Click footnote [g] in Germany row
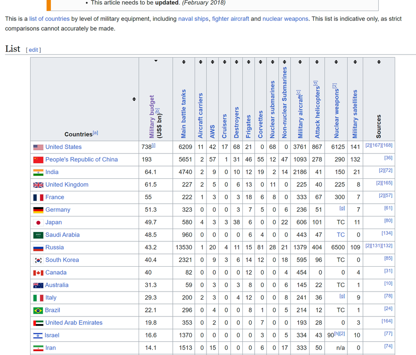This screenshot has width=416, height=355. [x=342, y=208]
